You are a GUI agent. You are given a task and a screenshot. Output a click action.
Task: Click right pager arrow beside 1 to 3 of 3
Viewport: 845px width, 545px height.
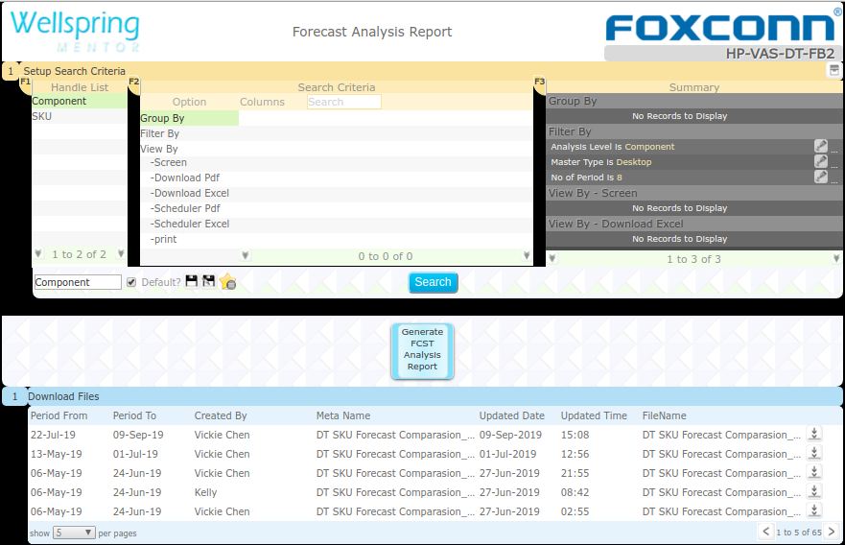(x=837, y=259)
